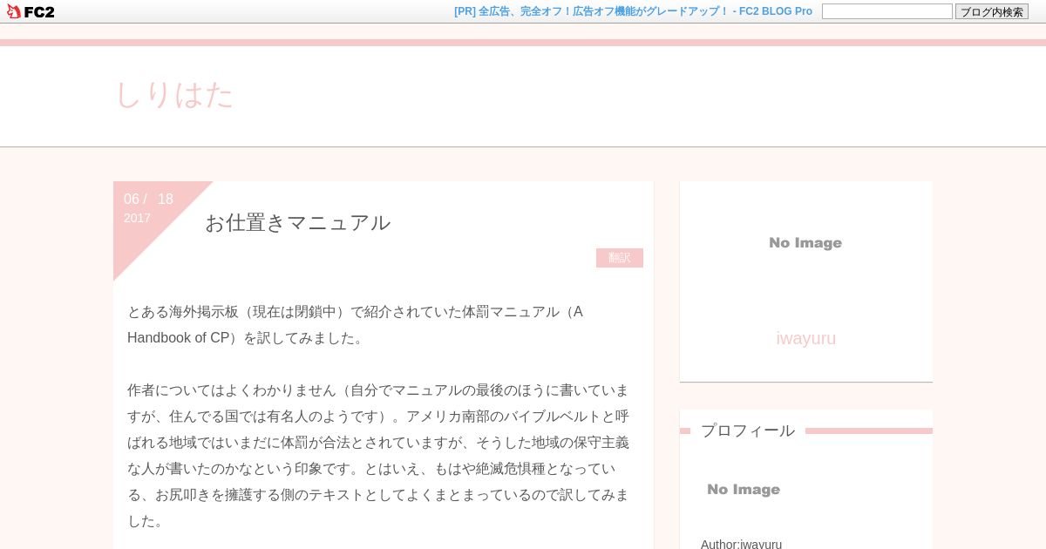The width and height of the screenshot is (1046, 549).
Task: Open the FC2 logo in the header
Action: coord(31,11)
